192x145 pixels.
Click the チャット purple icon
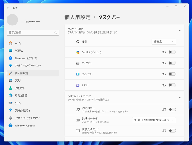[x=78, y=85]
